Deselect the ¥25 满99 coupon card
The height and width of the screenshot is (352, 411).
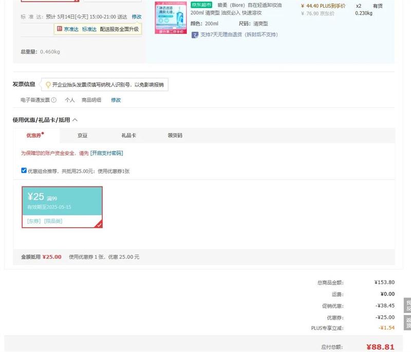[62, 207]
